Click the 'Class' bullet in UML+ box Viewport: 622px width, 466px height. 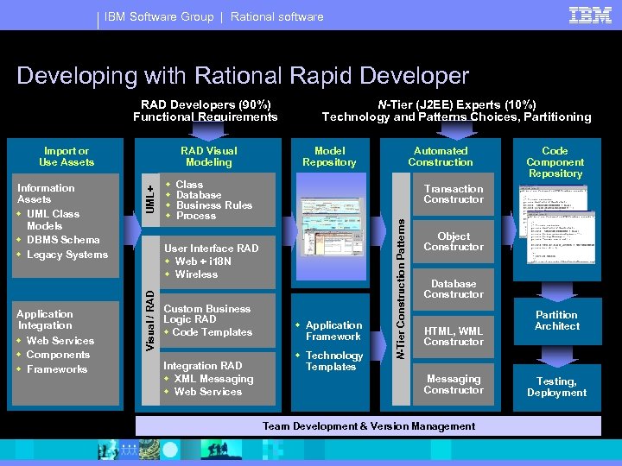[x=189, y=185]
